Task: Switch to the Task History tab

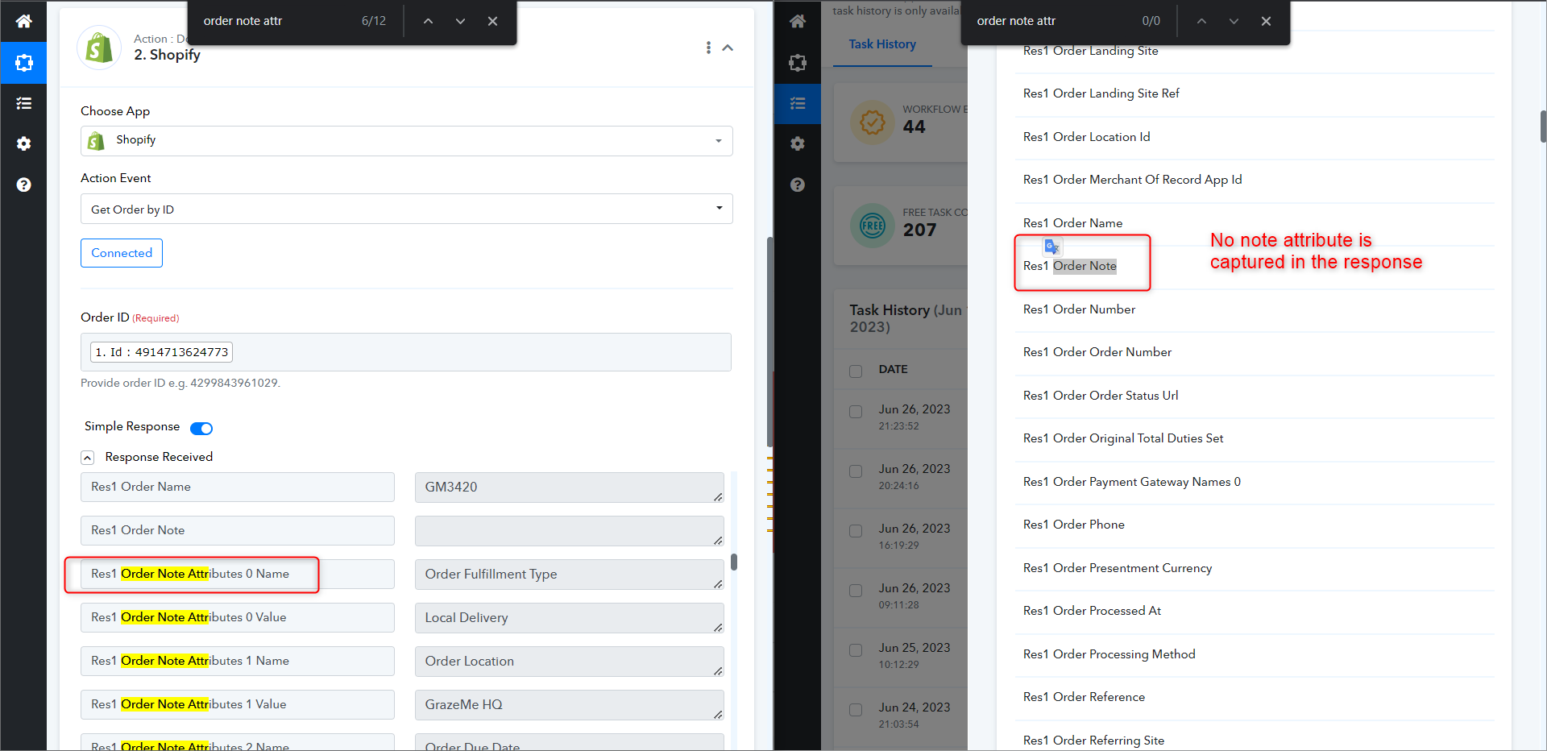Action: (x=882, y=44)
